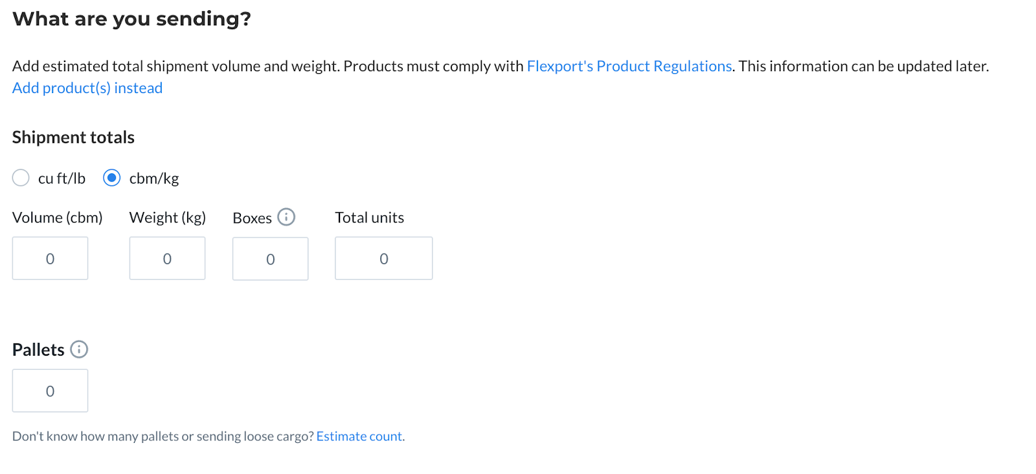Click the 'Shipment totals' heading

pos(73,137)
